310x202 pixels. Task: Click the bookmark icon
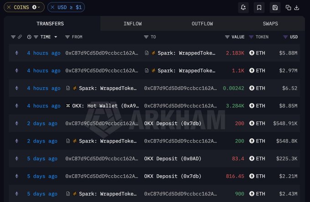[x=259, y=7]
